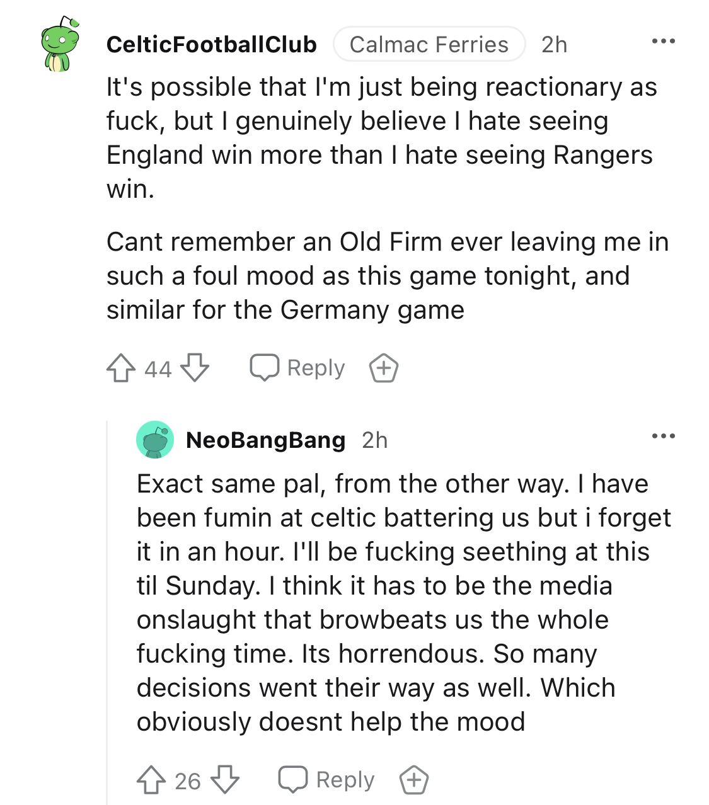This screenshot has height=805, width=709.
Task: Open NeoBangBang's teal avatar
Action: click(x=155, y=440)
